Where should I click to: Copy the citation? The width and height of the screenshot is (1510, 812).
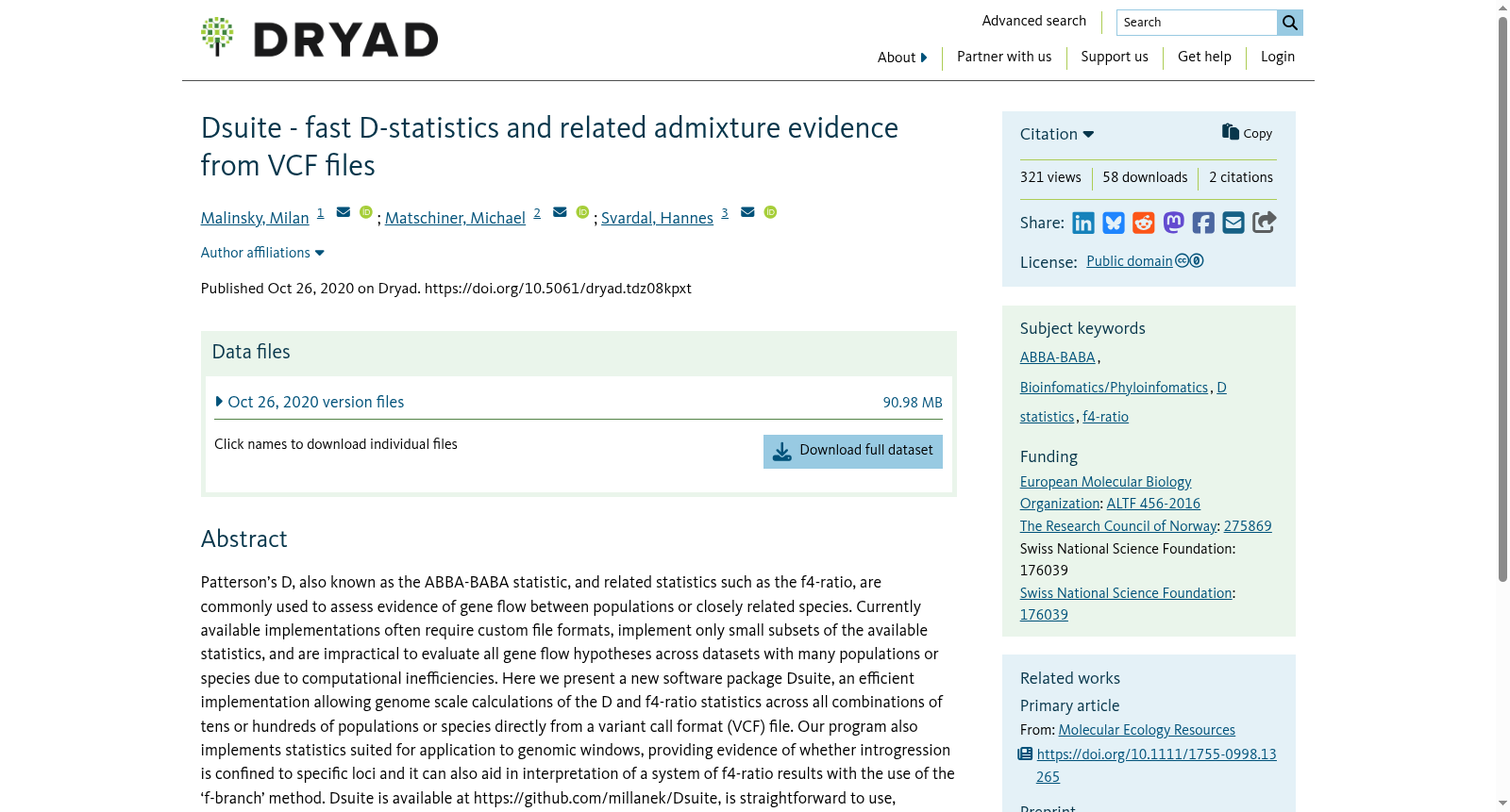pyautogui.click(x=1247, y=133)
